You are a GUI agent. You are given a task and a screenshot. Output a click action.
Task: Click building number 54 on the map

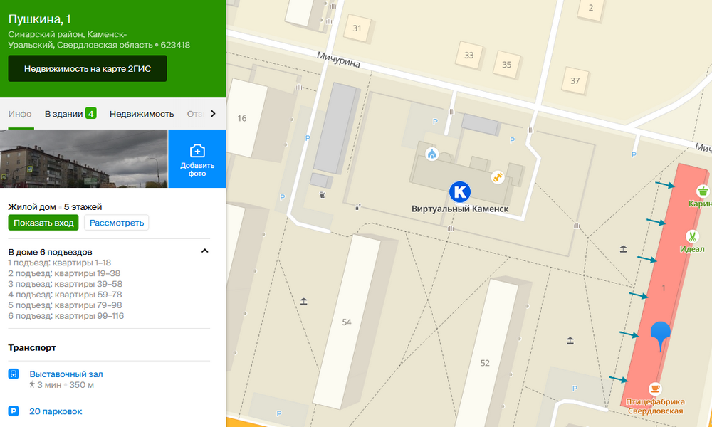tap(347, 322)
